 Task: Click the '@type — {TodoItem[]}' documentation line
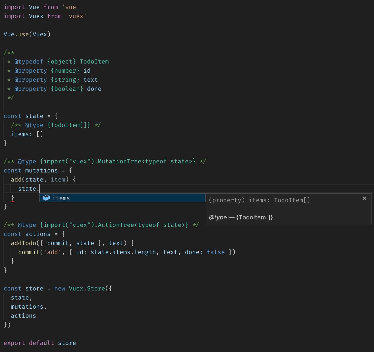pos(241,217)
